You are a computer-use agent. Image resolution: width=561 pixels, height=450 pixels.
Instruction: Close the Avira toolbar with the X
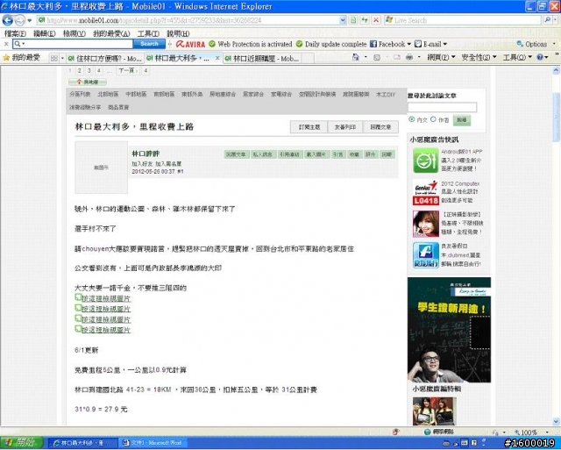(6, 44)
